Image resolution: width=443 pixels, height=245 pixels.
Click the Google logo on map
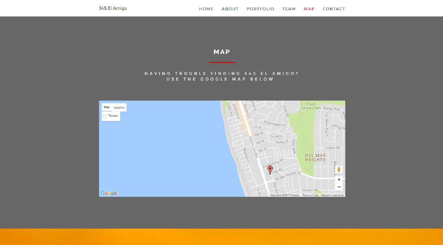109,193
